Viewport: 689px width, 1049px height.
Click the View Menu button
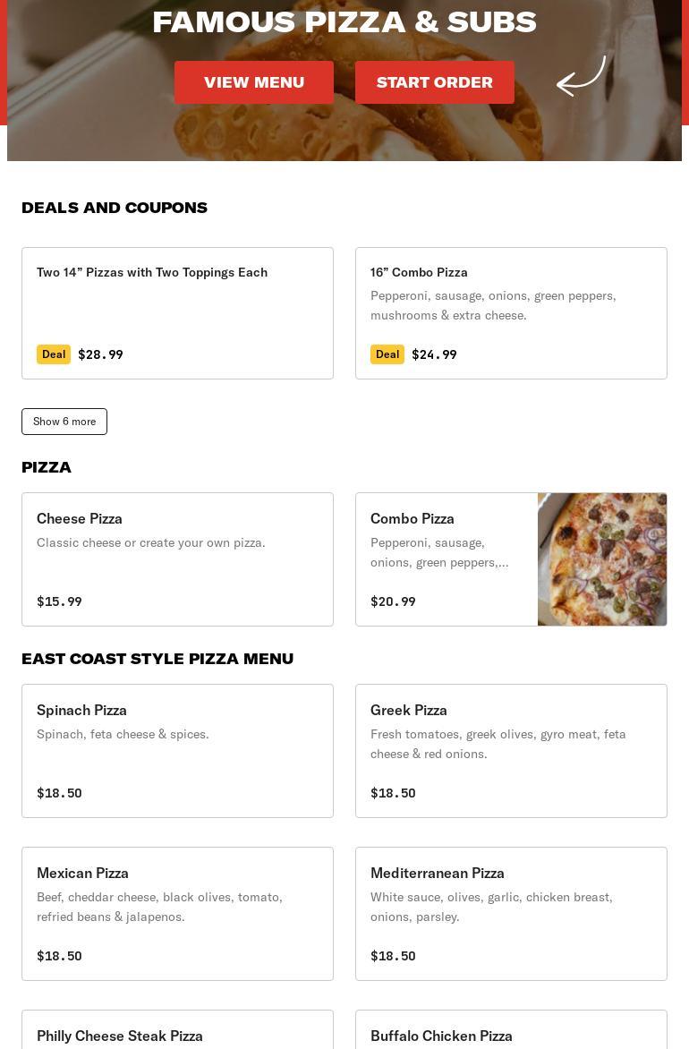tap(254, 82)
